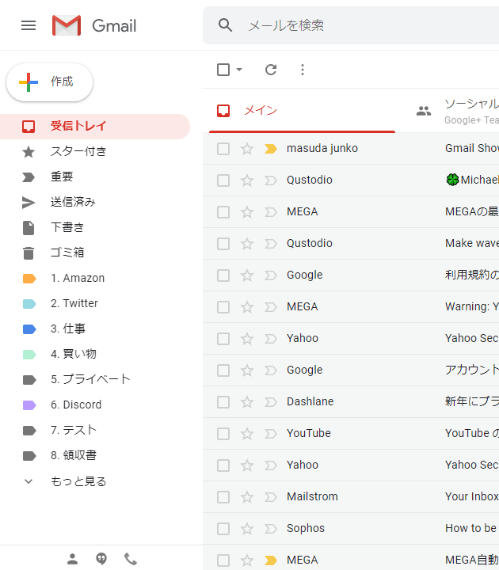The image size is (499, 570).
Task: Open label 6. Discord
Action: click(94, 405)
